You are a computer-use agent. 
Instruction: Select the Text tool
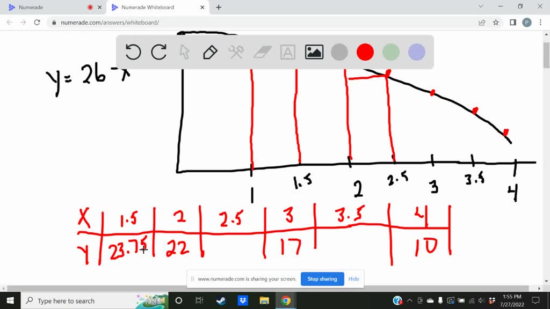coord(288,51)
